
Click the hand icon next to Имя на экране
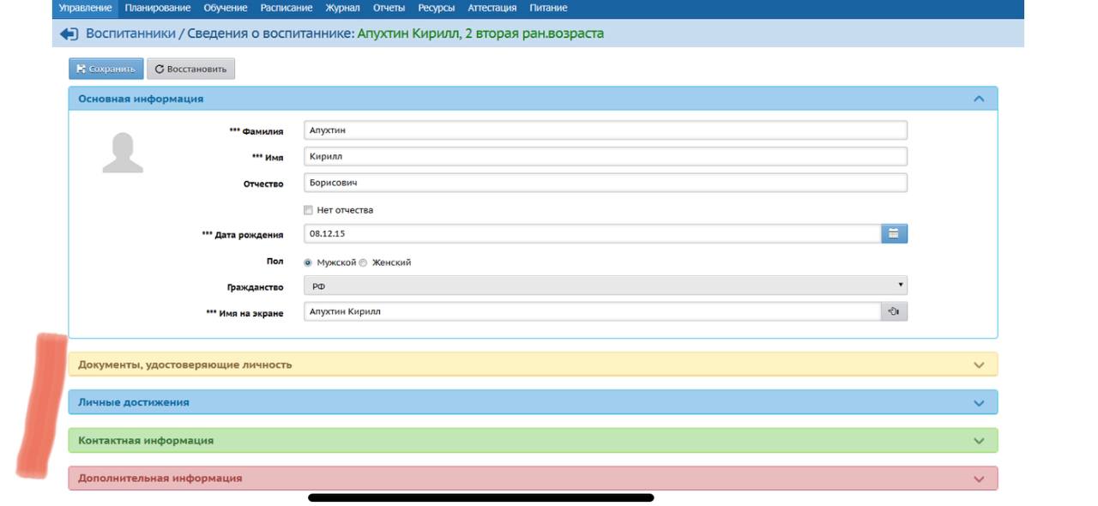pyautogui.click(x=894, y=311)
